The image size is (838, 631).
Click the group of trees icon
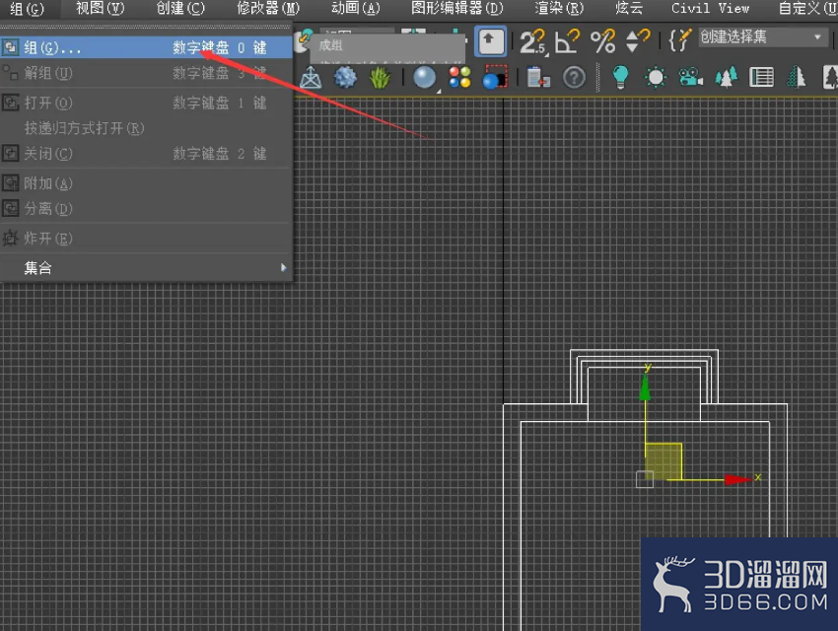click(x=727, y=78)
